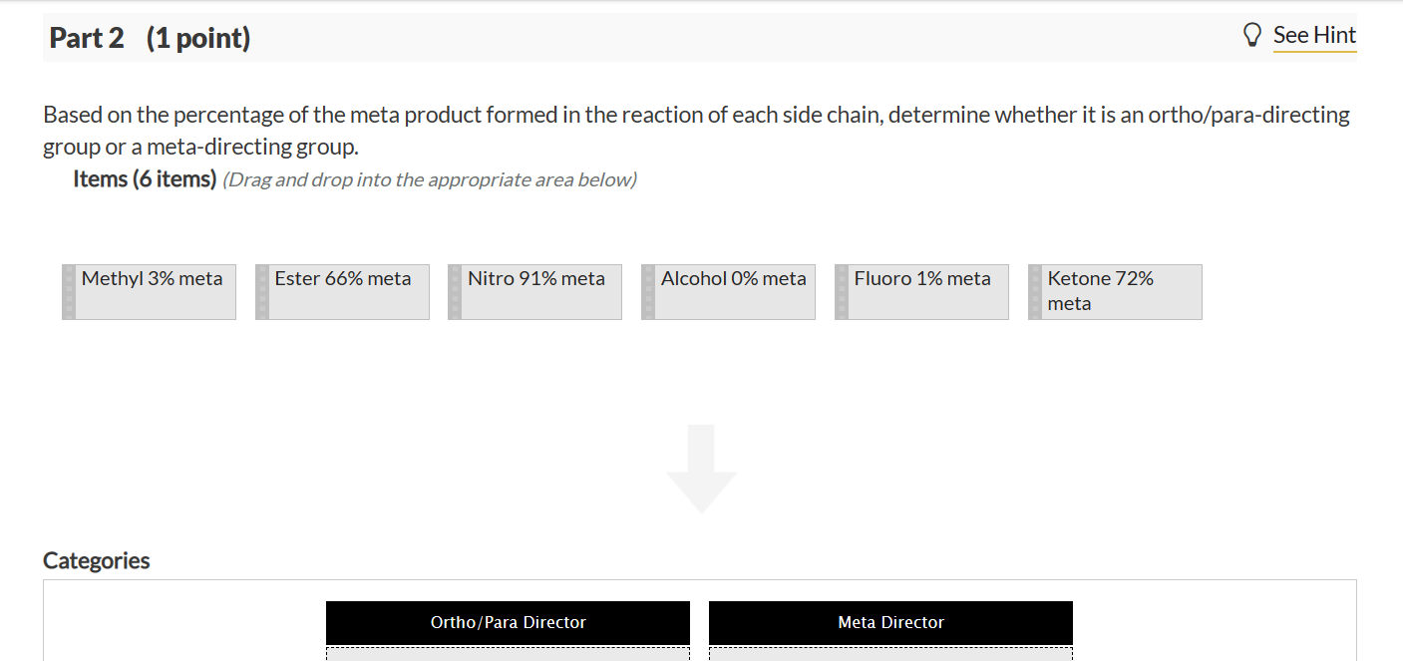
Task: Select the Ketone 72% meta tile
Action: pyautogui.click(x=1116, y=291)
